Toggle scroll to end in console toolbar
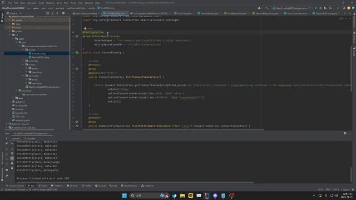This screenshot has width=356, height=200. click(x=12, y=158)
